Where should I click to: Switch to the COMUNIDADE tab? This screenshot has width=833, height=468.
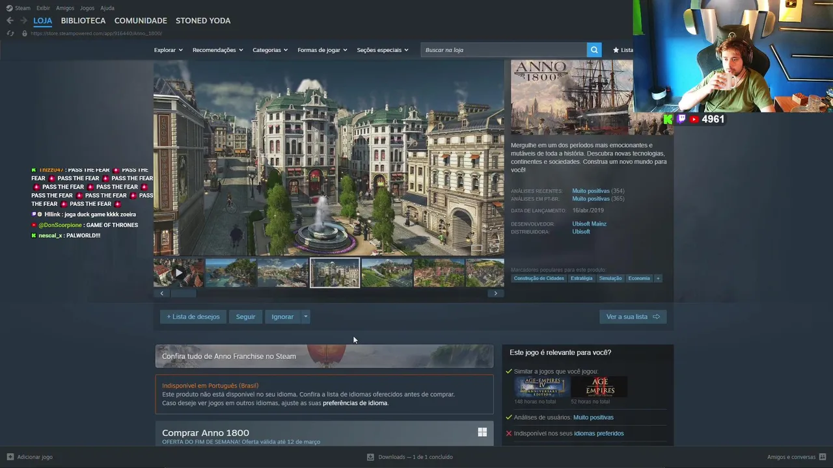(141, 21)
